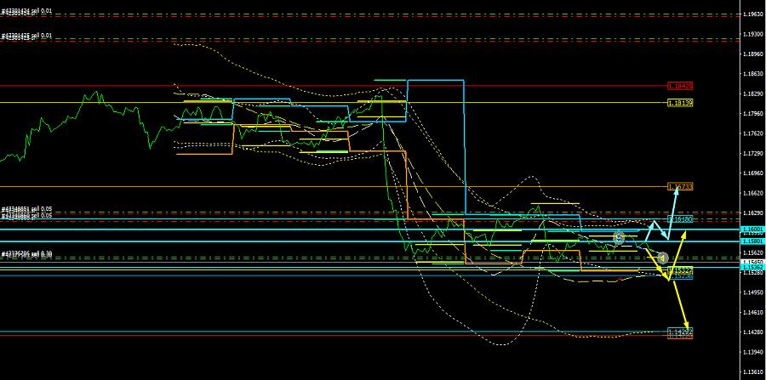Screen dimensions: 766x380
Task: Click the cyan 1.16180 price tag
Action: point(680,219)
